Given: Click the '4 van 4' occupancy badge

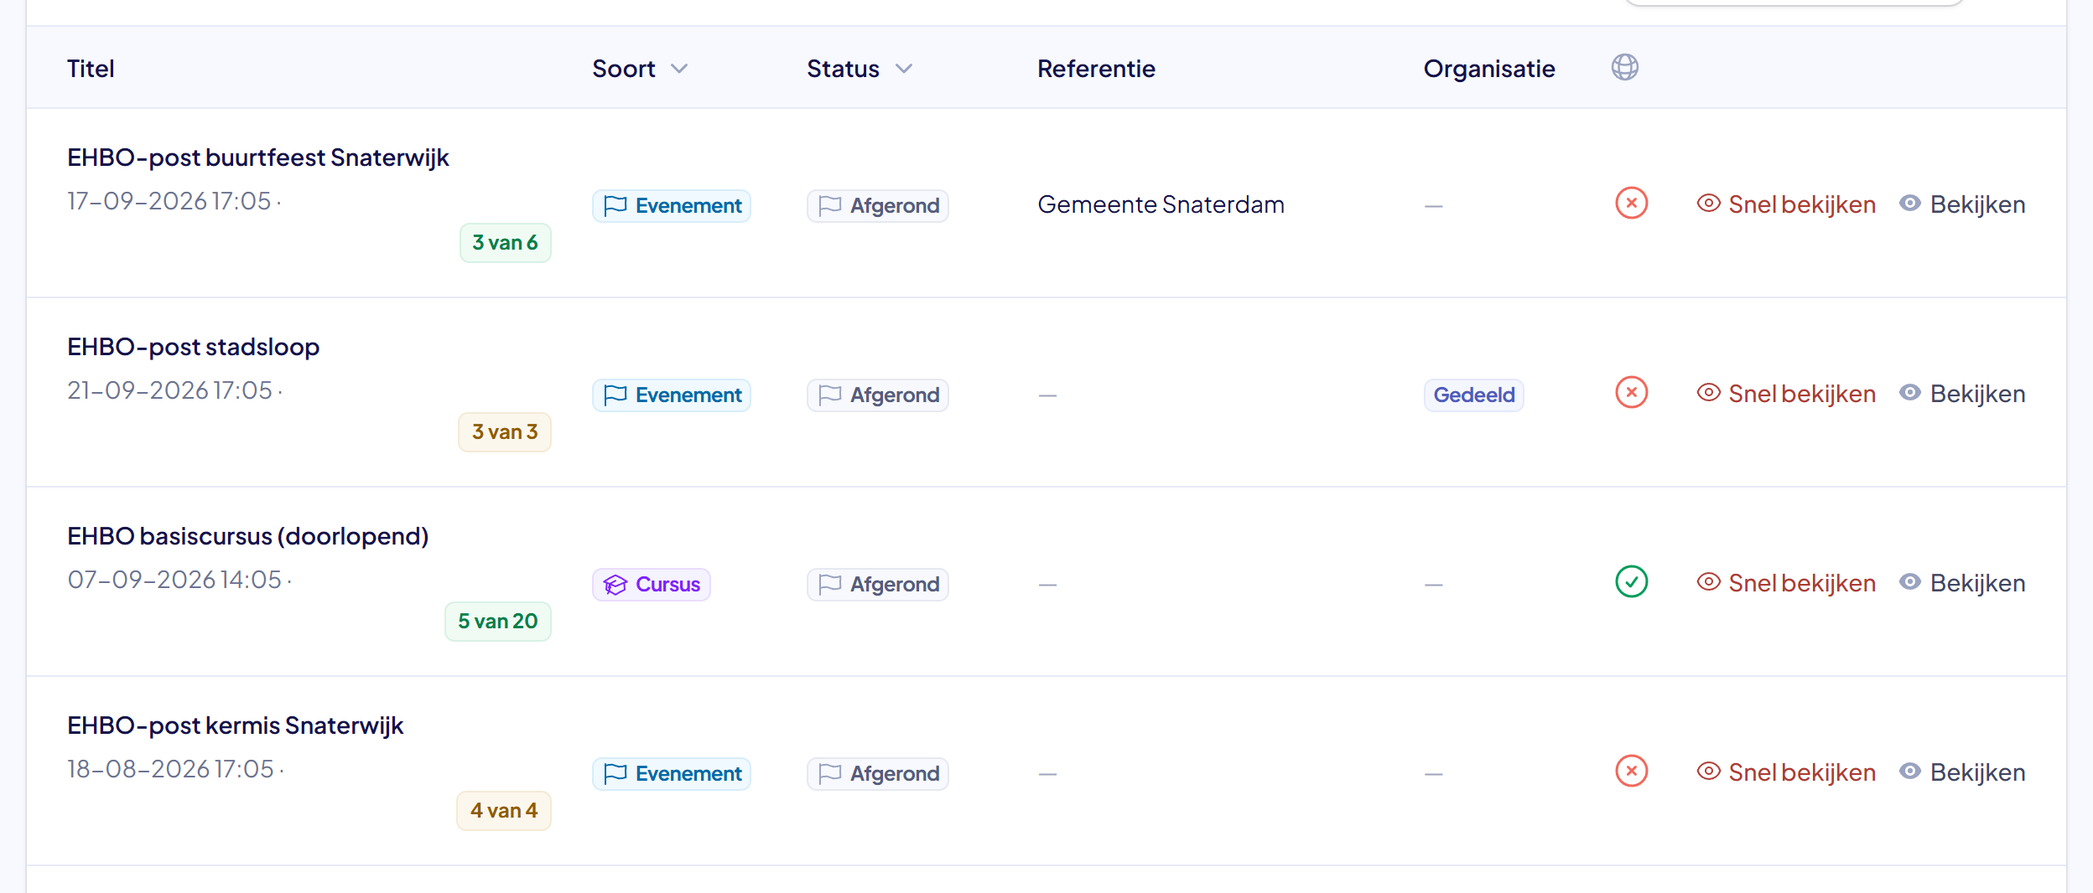Looking at the screenshot, I should [x=504, y=811].
